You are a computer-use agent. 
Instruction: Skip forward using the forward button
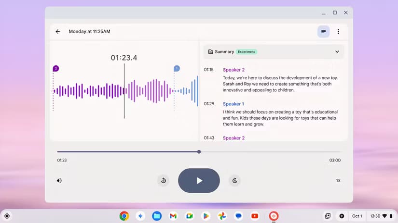click(235, 181)
